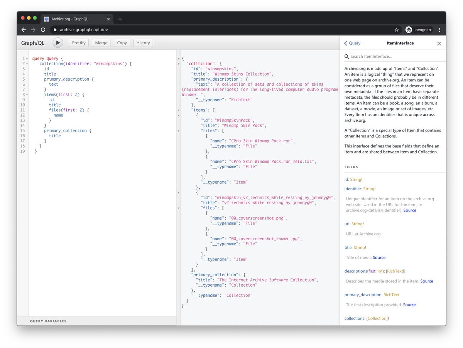Screen dimensions: 463x348
Task: Open the identifier field docs
Action: [353, 189]
